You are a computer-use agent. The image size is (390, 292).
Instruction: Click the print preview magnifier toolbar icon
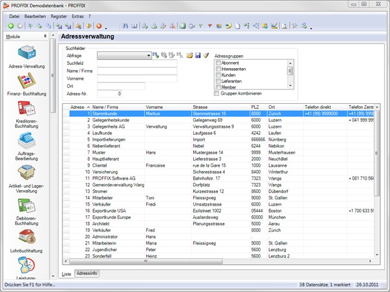pyautogui.click(x=284, y=26)
